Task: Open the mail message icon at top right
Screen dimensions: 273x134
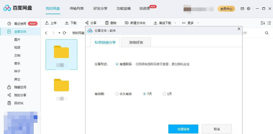Action: [x=242, y=8]
